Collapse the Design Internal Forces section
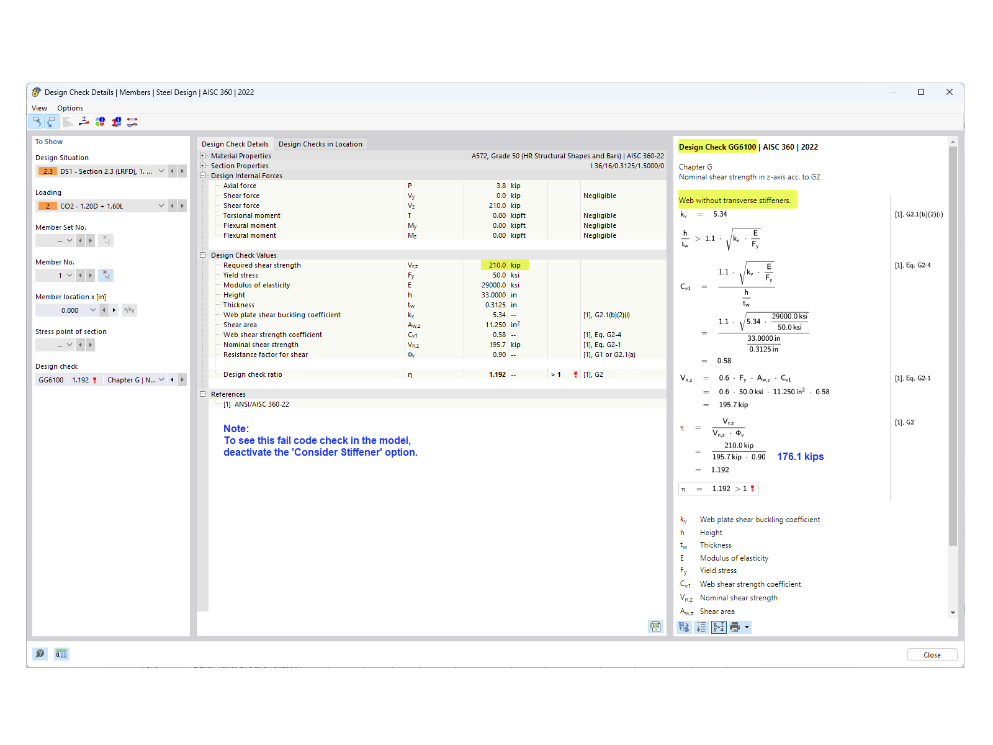Screen dimensions: 993x745 202,176
